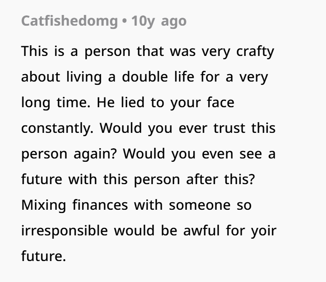
Task: Click the bullet separator after the username
Action: tap(125, 21)
